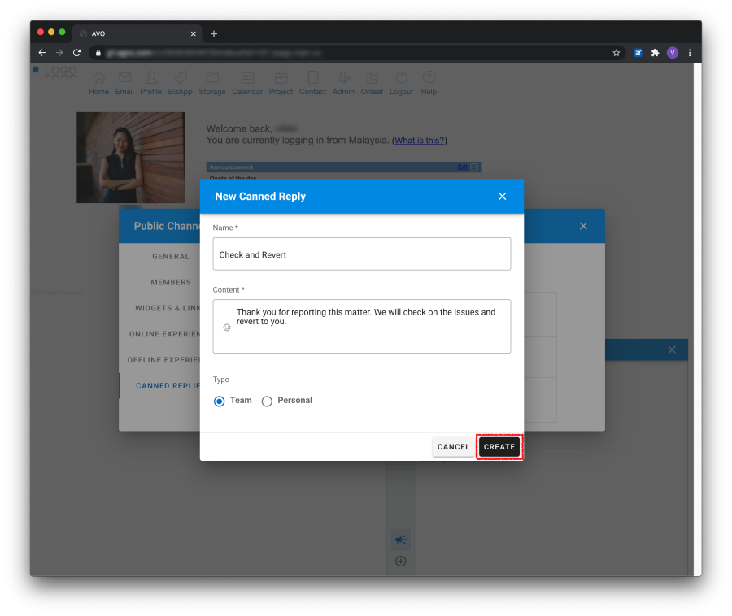732x616 pixels.
Task: Select the Personal radio option
Action: pos(267,401)
